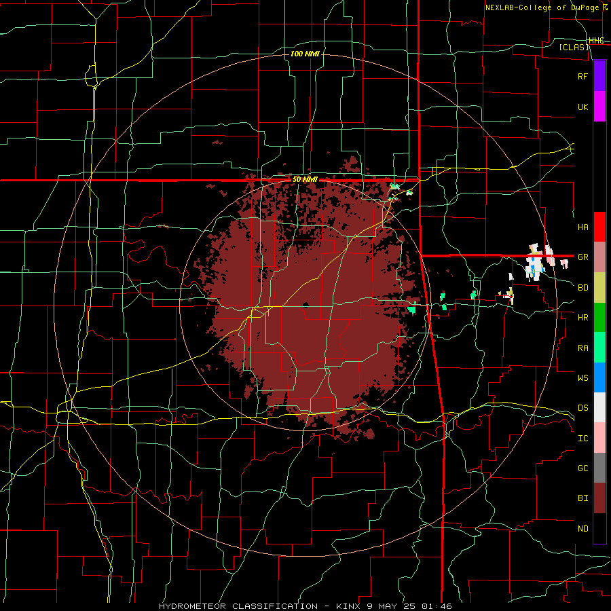Click the black radar-site dot inside the brown echo

(306, 304)
